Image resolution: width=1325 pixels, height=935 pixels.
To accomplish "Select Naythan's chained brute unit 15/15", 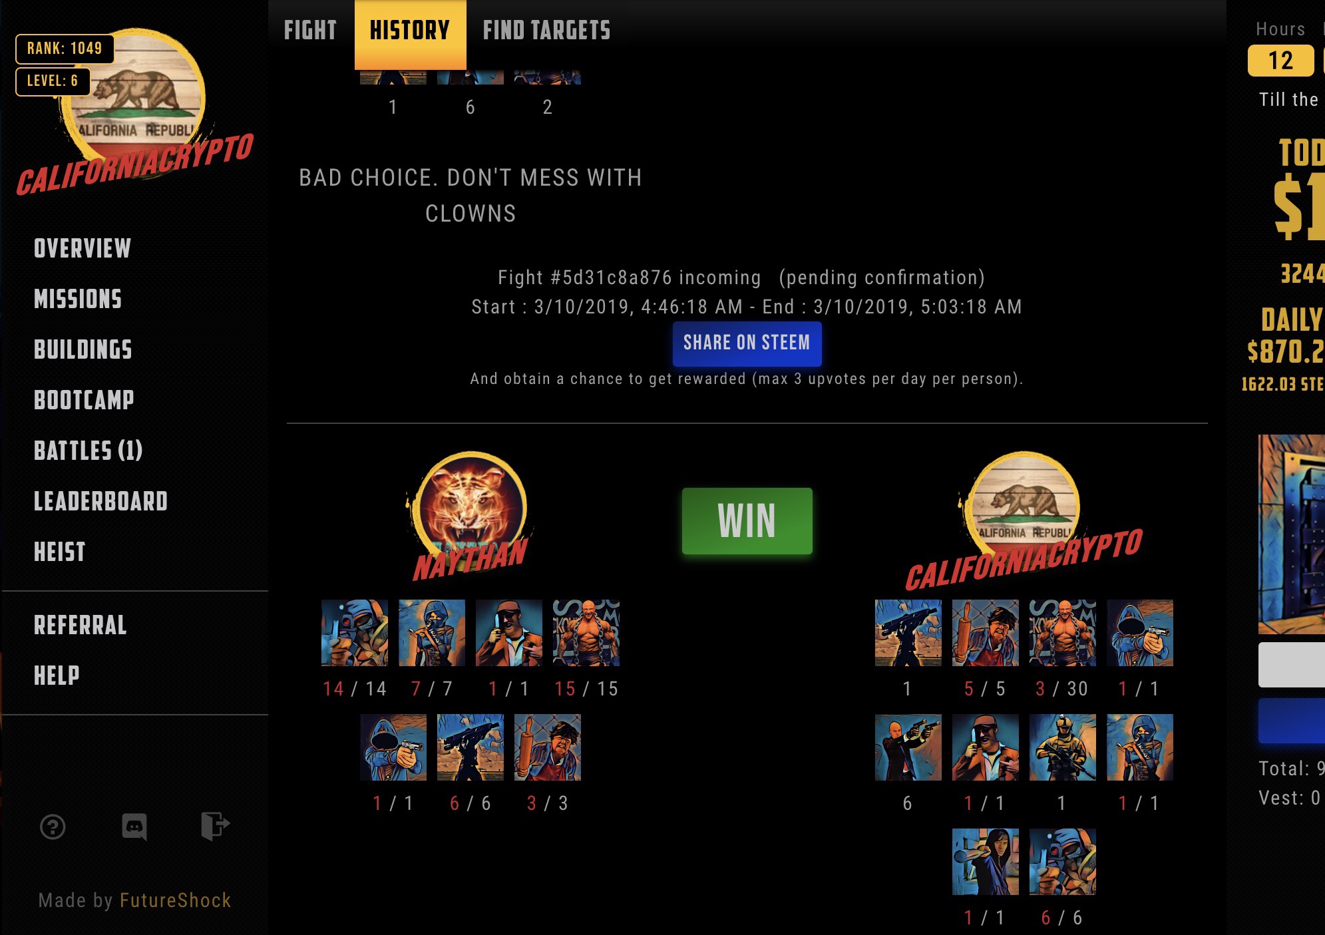I will point(586,633).
